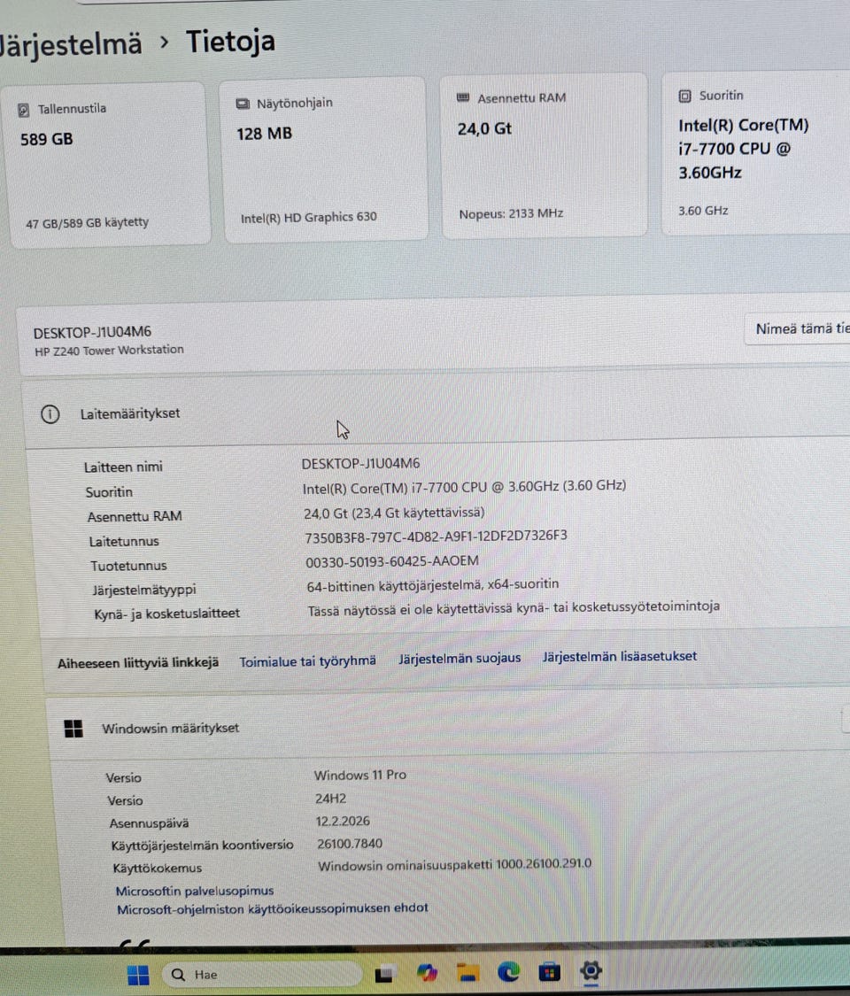
Task: Select the 24H2 version value
Action: pyautogui.click(x=330, y=799)
